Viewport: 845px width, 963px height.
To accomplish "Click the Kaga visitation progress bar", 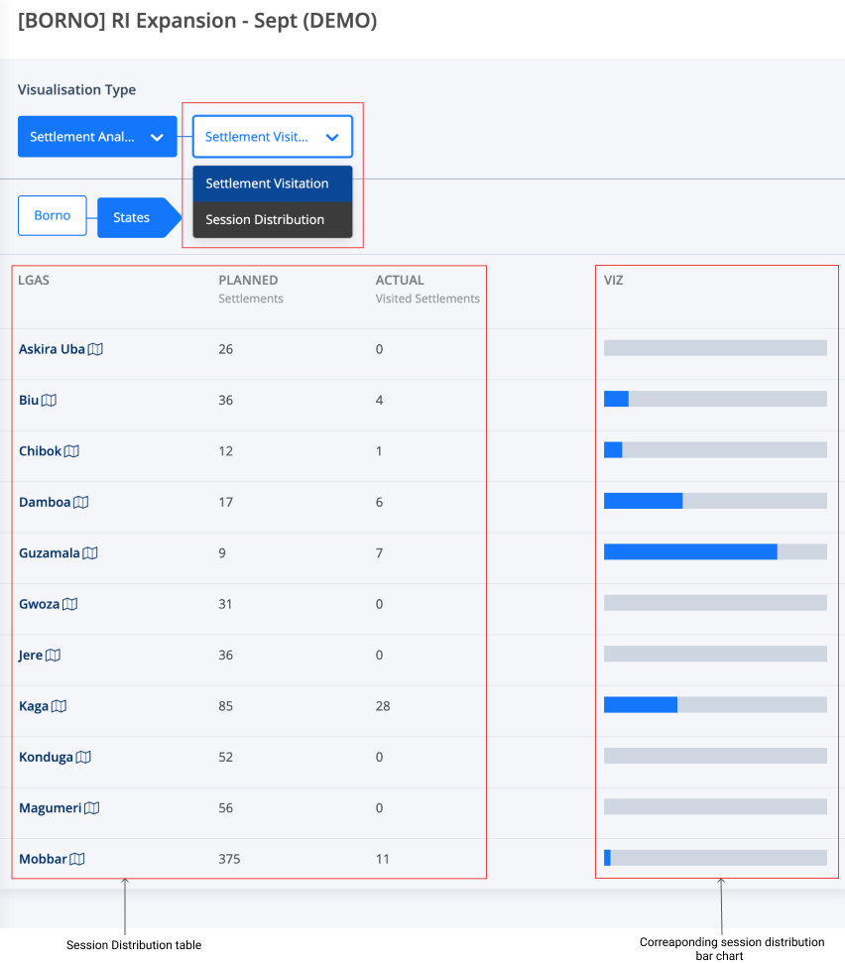I will point(715,705).
